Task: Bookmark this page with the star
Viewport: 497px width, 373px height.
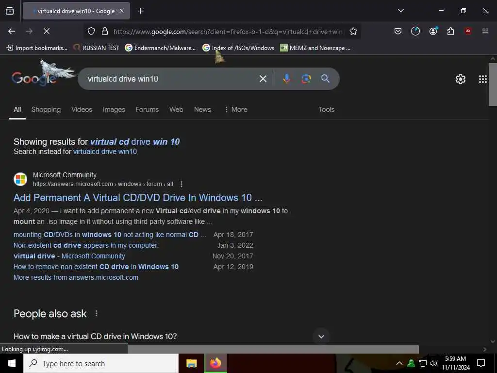Action: [353, 31]
